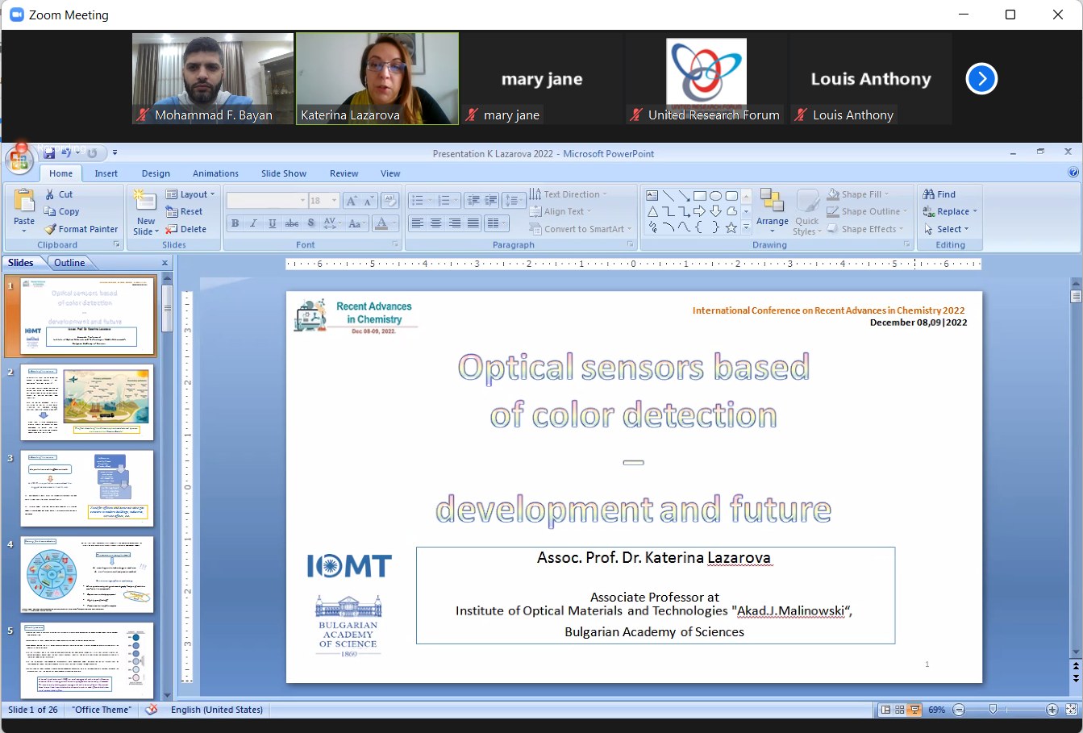Toggle Bold formatting
Image resolution: width=1083 pixels, height=733 pixels.
pyautogui.click(x=235, y=223)
